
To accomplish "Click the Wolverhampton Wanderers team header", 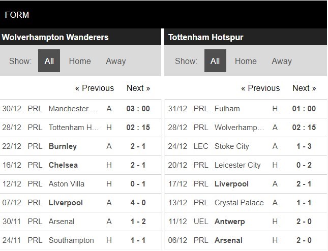I will pos(55,38).
